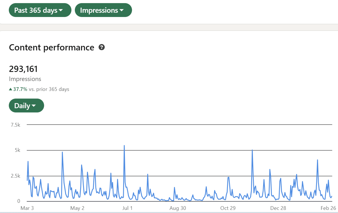The image size is (338, 213).
Task: Click the 5k y-axis label
Action: 17,150
